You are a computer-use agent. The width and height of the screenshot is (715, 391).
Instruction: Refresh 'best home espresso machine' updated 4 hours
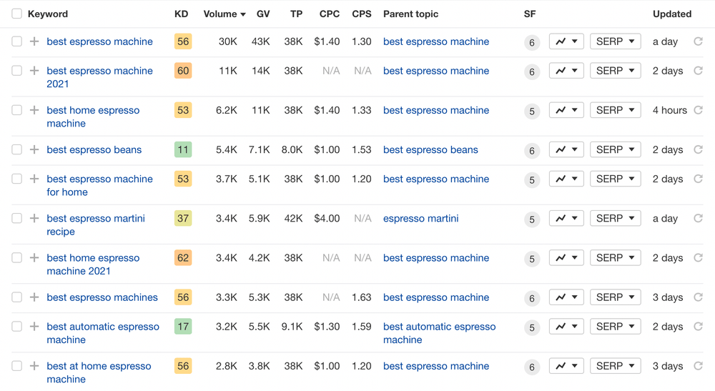click(x=698, y=110)
